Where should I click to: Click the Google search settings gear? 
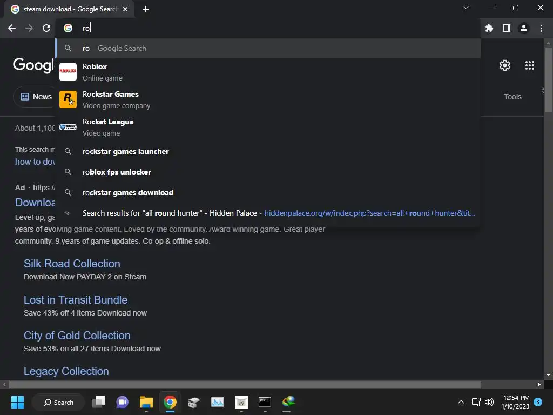click(505, 65)
